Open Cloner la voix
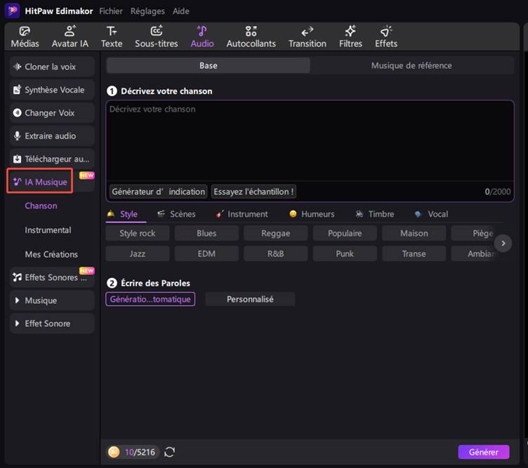The height and width of the screenshot is (468, 528). [x=52, y=67]
